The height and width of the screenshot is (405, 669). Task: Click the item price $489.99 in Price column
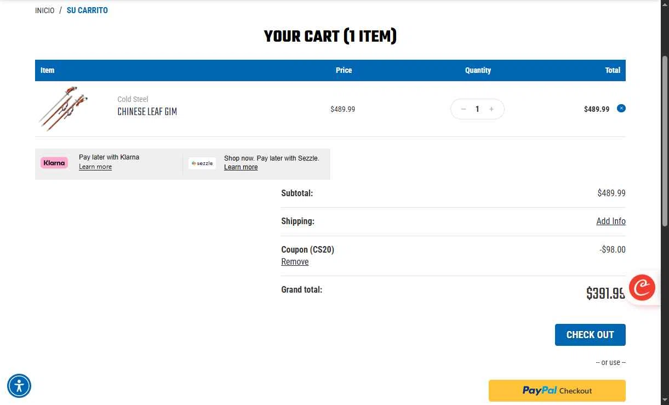pos(342,109)
